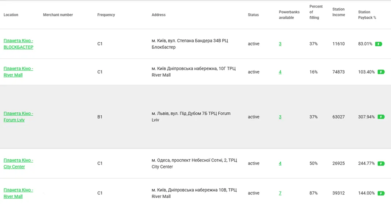This screenshot has width=391, height=206.
Task: Click the battery icon beside 103.40% payback
Action: tap(381, 72)
